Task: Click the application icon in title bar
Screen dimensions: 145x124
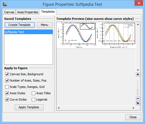Action: [x=5, y=4]
